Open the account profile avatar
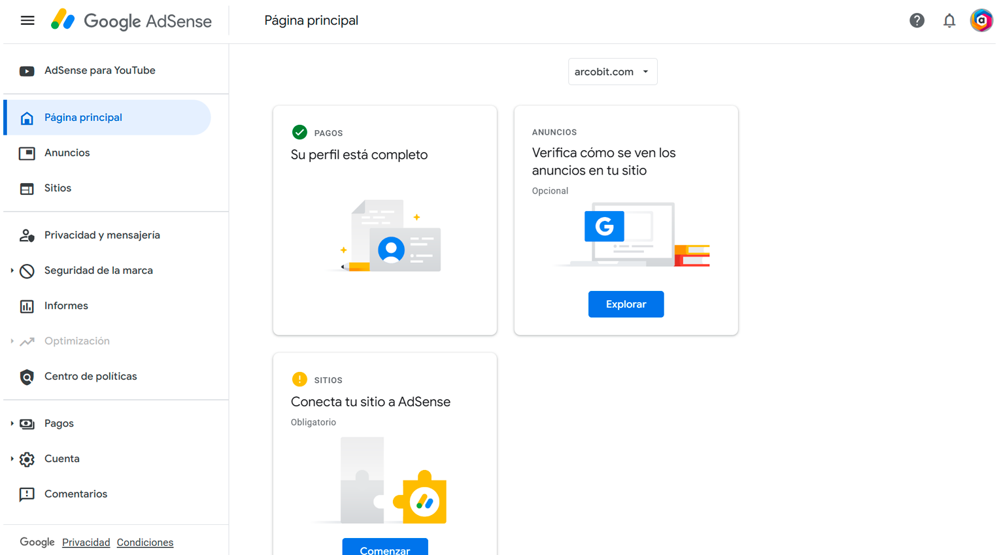Viewport: 999px width, 555px height. tap(981, 21)
